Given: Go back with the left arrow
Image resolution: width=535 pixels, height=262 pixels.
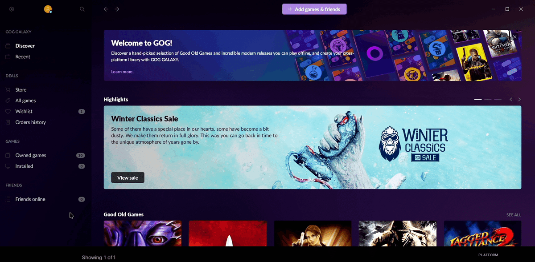Looking at the screenshot, I should [106, 9].
